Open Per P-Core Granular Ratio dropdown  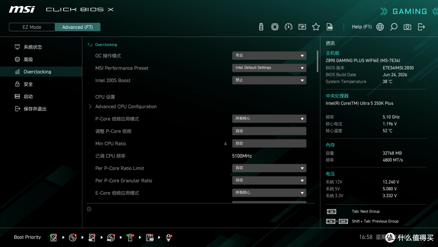pyautogui.click(x=269, y=180)
